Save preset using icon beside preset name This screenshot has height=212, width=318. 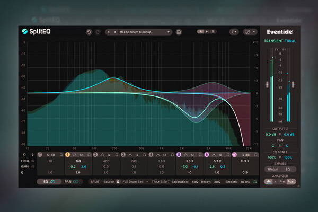coord(179,32)
